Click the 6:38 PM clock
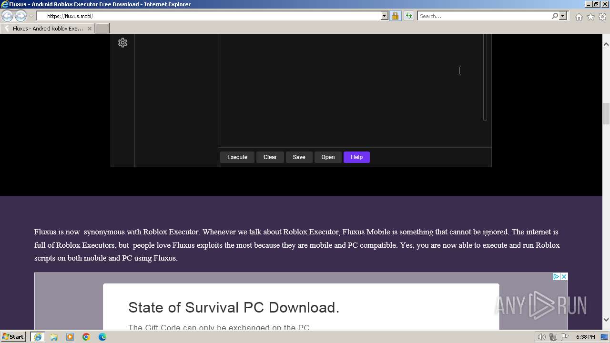This screenshot has width=610, height=343. 585,337
